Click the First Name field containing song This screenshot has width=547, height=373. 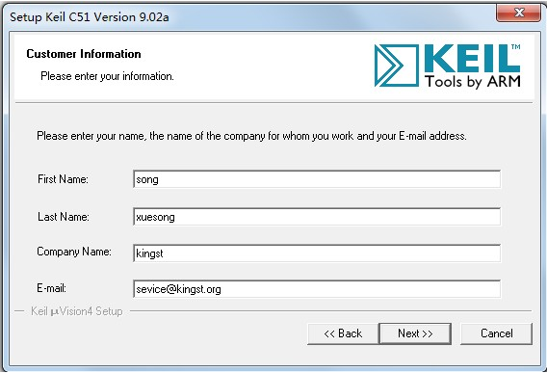click(317, 179)
